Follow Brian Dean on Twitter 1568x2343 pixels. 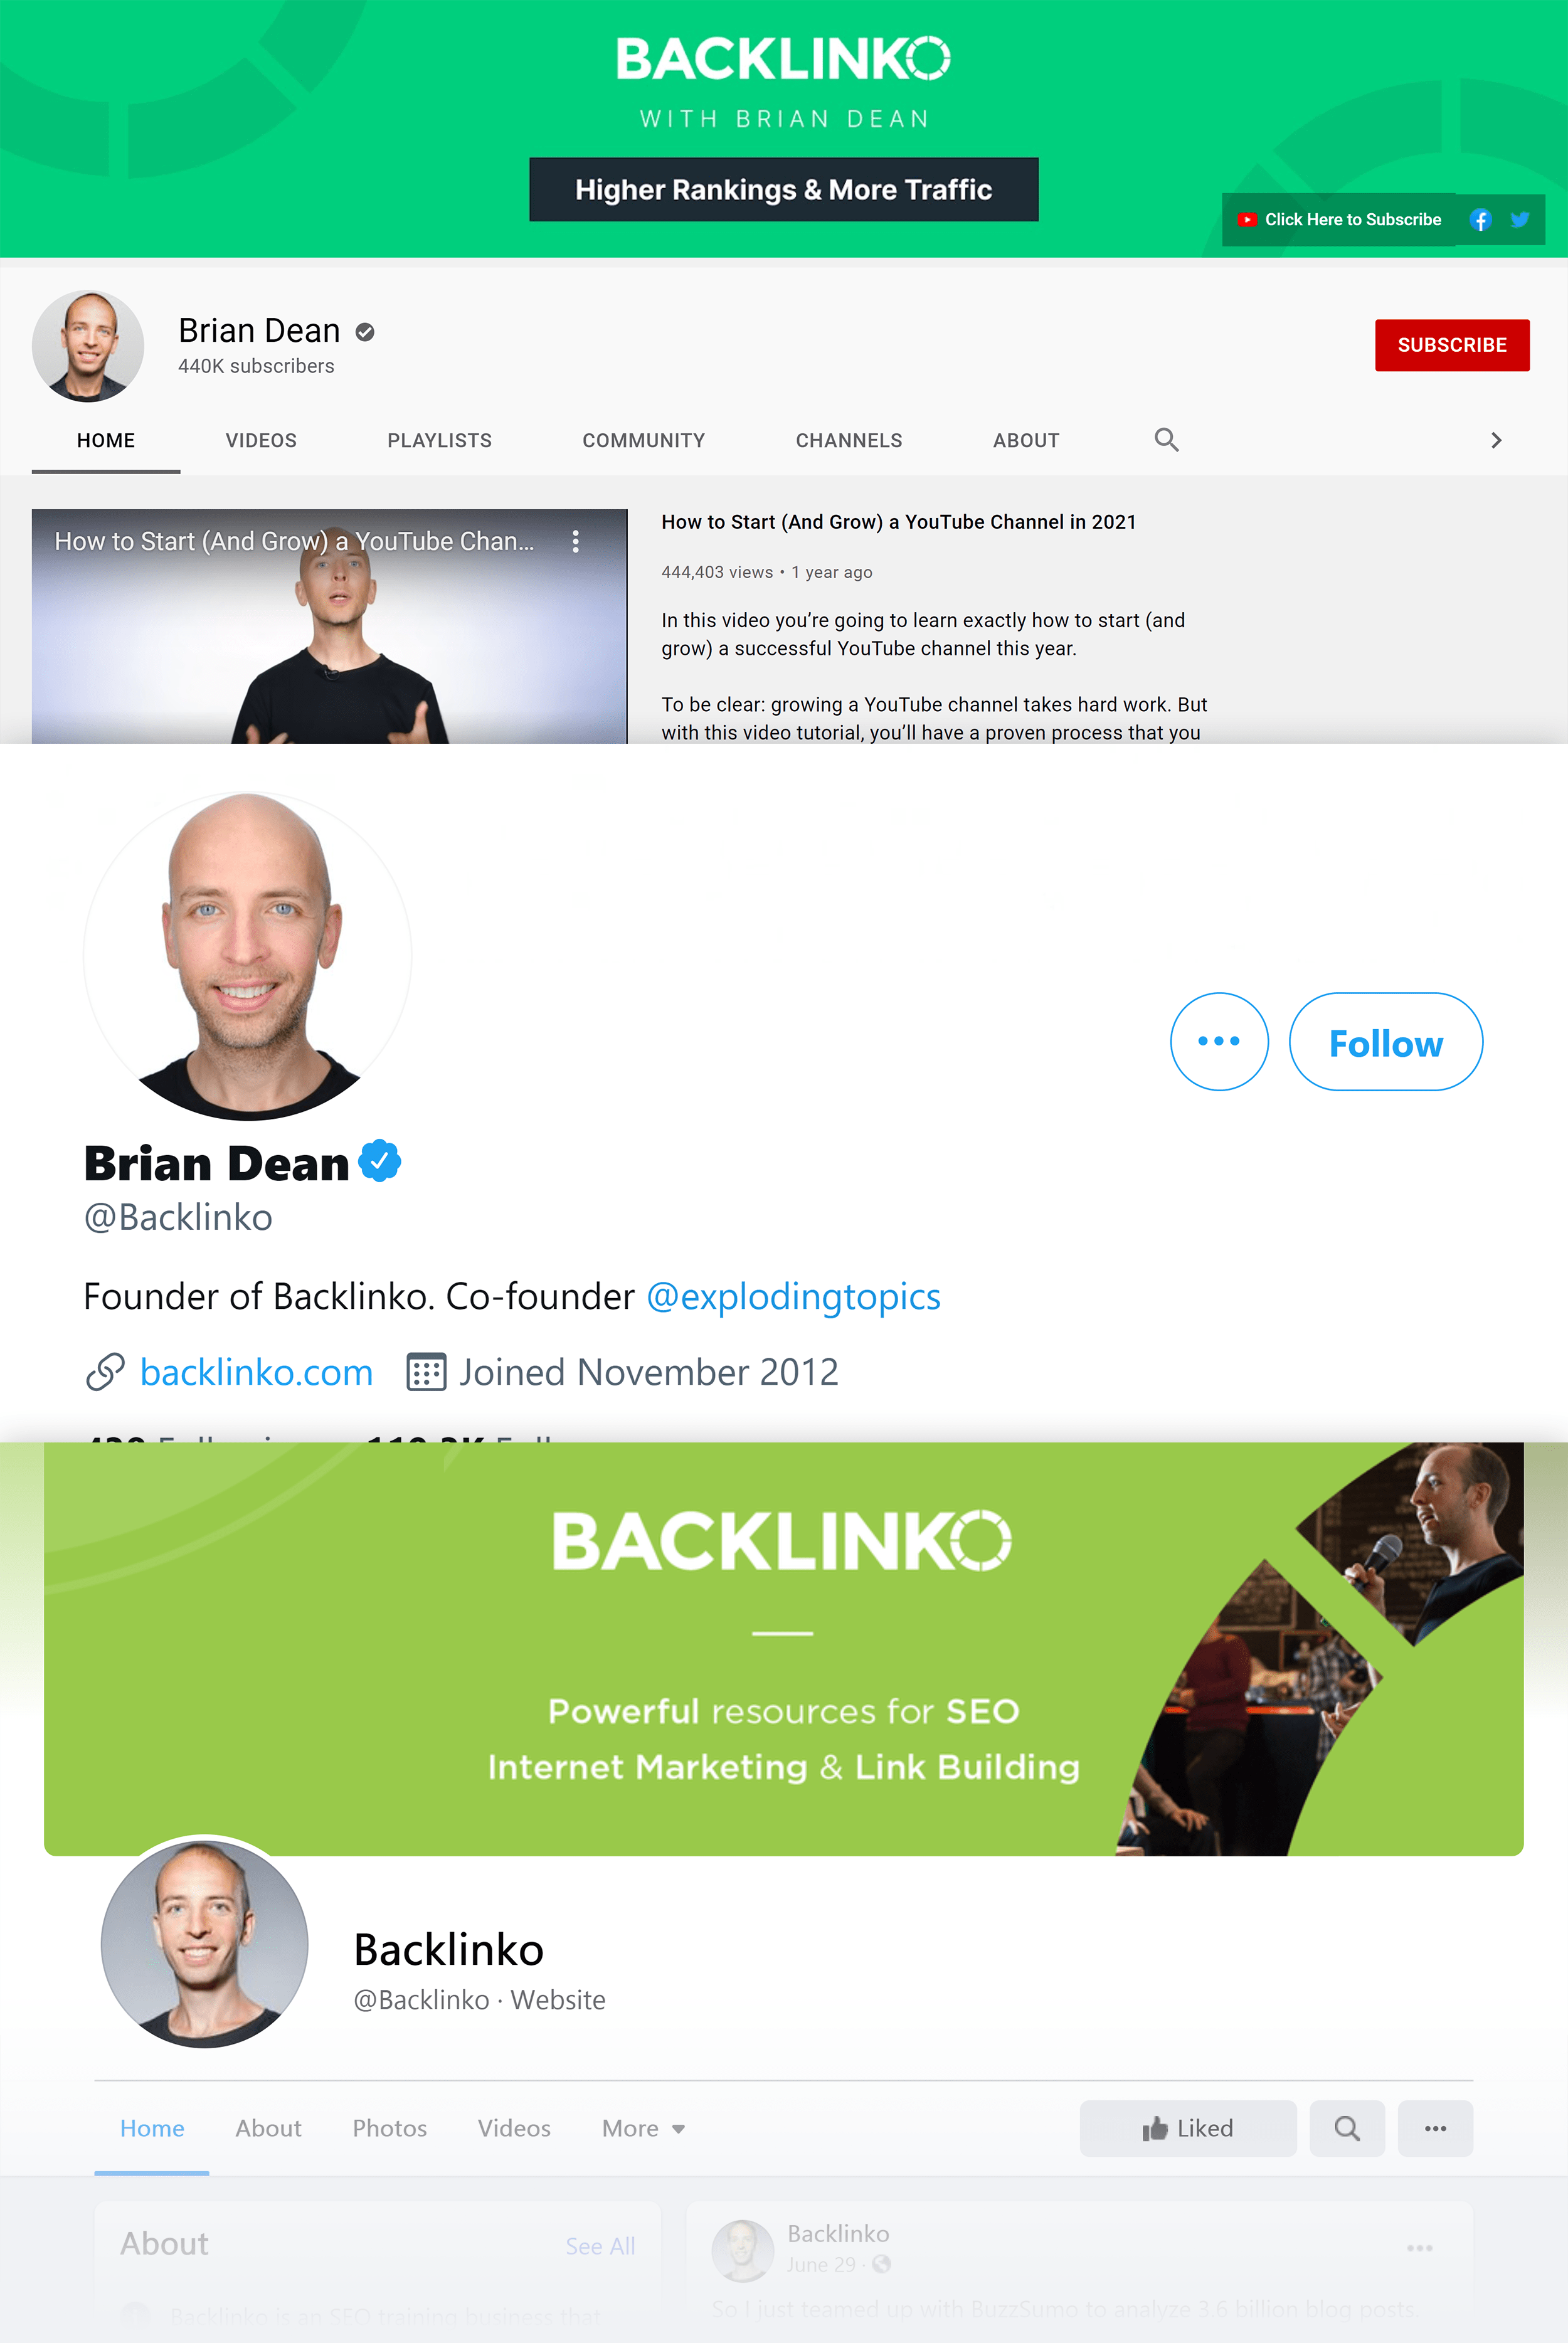point(1385,1042)
